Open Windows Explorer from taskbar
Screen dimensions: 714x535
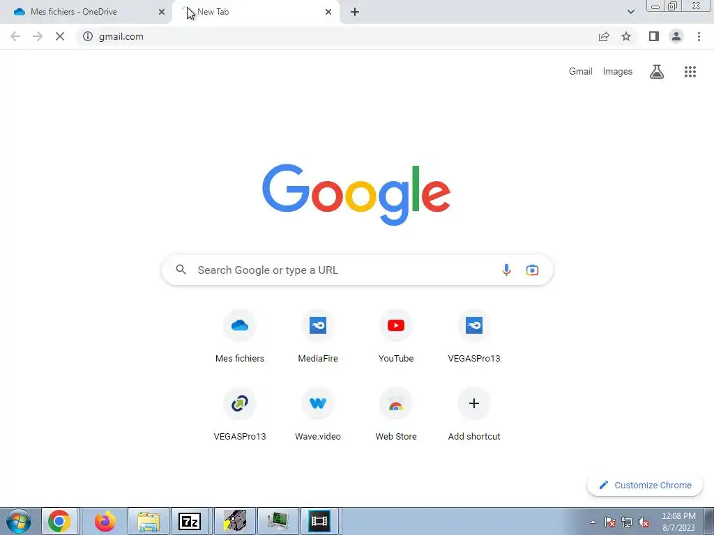(149, 521)
